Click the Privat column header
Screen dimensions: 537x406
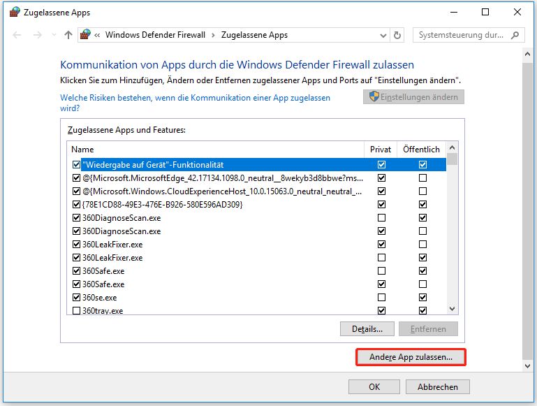[x=381, y=150]
